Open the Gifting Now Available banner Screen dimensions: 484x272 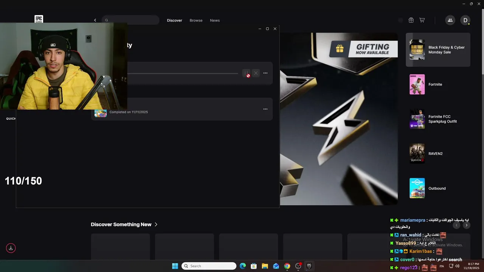tap(363, 49)
